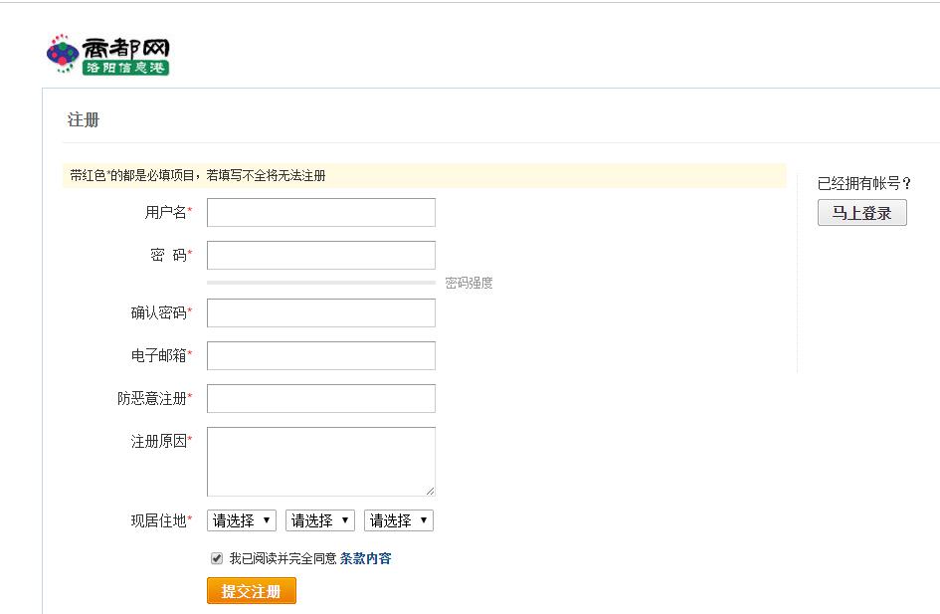Click the 提交注册 submit button
This screenshot has height=614, width=940.
coord(251,590)
